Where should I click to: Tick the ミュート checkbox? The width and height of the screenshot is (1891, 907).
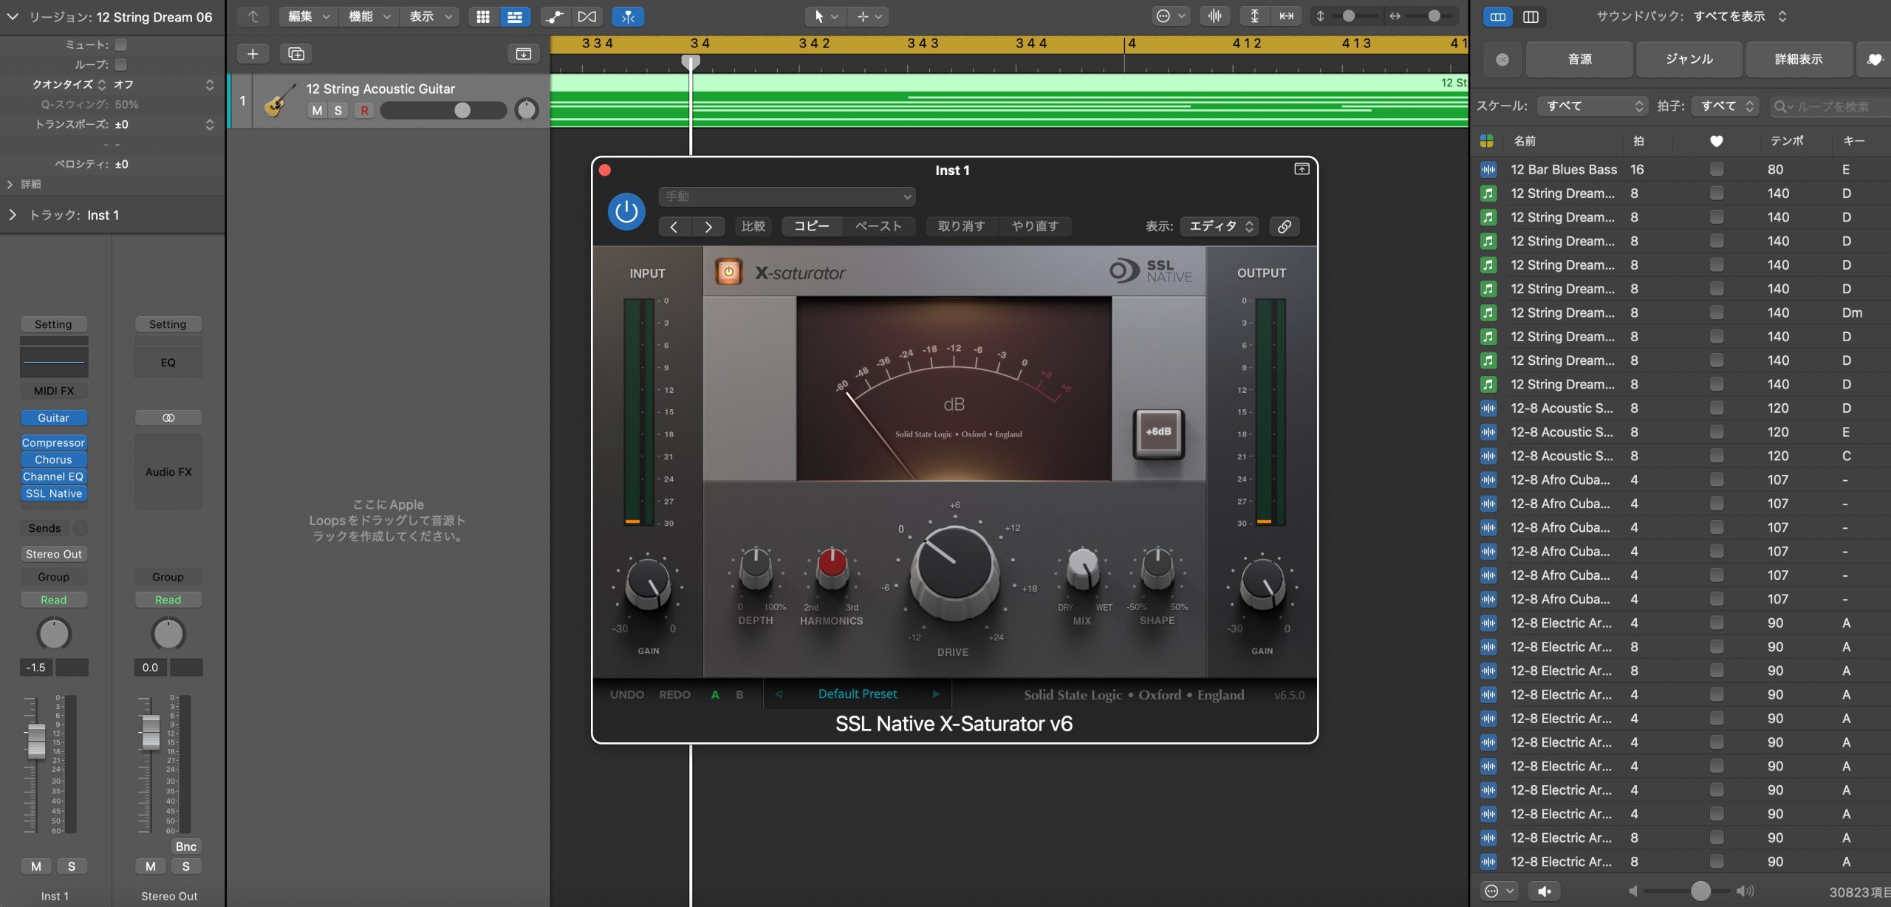tap(121, 45)
